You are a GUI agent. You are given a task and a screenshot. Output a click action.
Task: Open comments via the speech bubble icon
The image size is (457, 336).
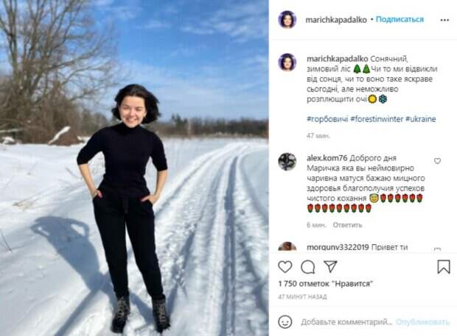pos(308,267)
